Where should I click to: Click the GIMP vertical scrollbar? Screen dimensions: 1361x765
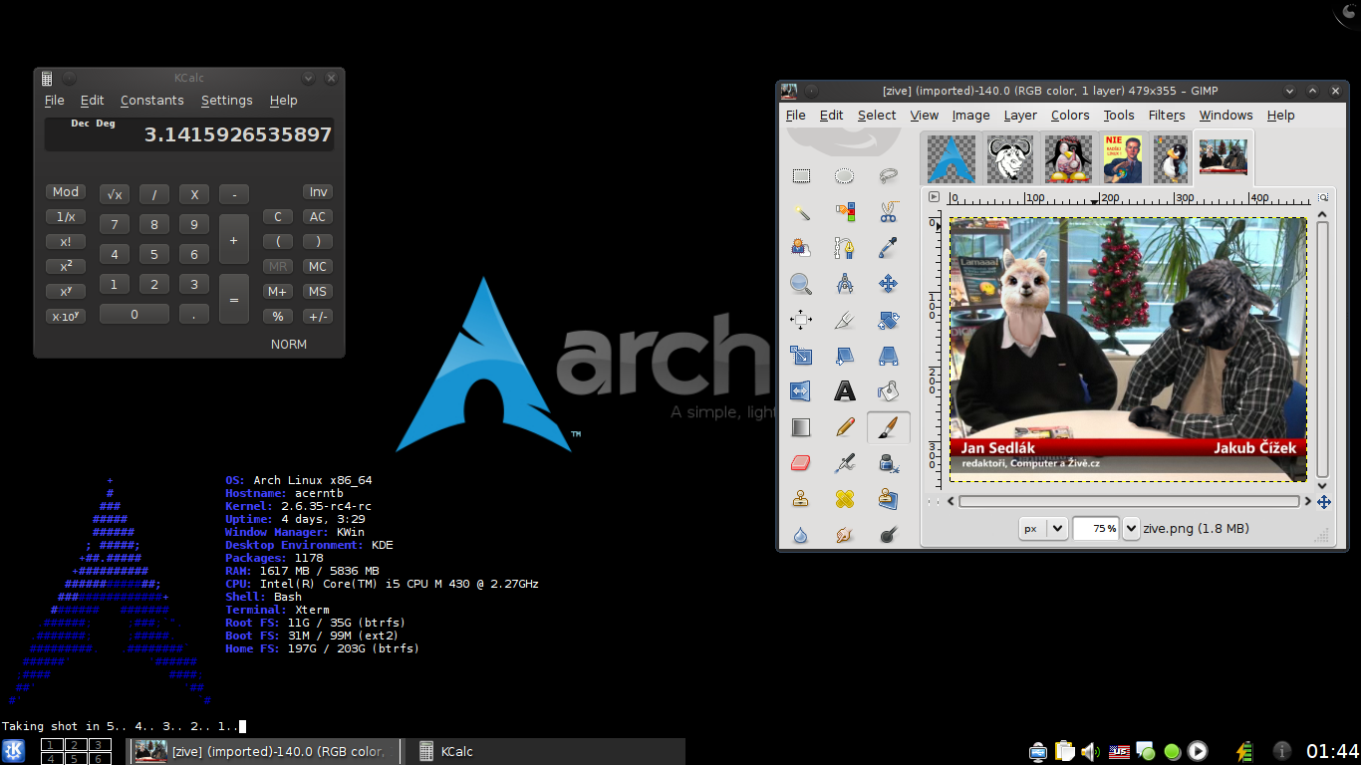click(x=1323, y=349)
